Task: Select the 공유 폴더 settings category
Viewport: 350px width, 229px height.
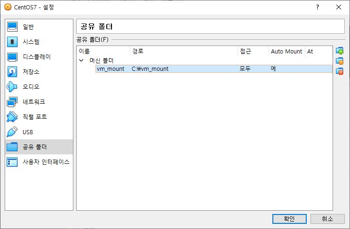Action: click(39, 147)
